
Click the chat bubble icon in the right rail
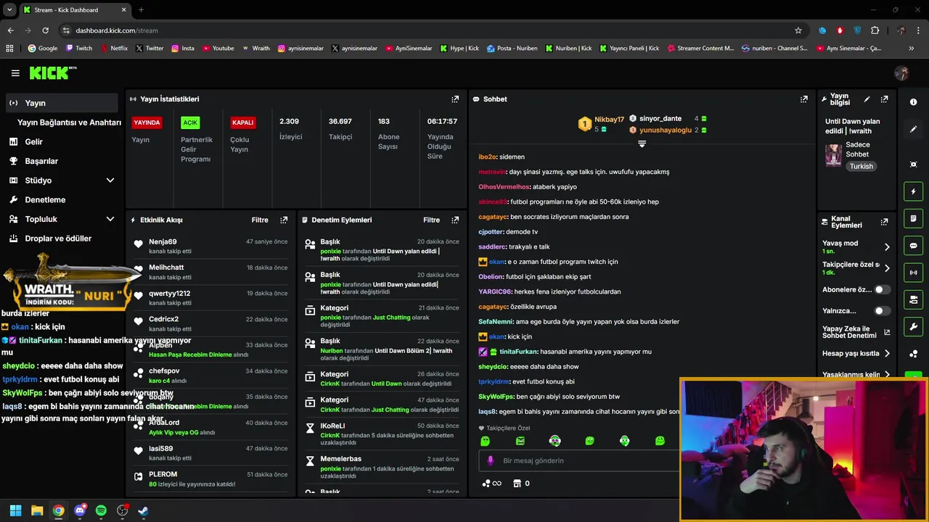(913, 246)
